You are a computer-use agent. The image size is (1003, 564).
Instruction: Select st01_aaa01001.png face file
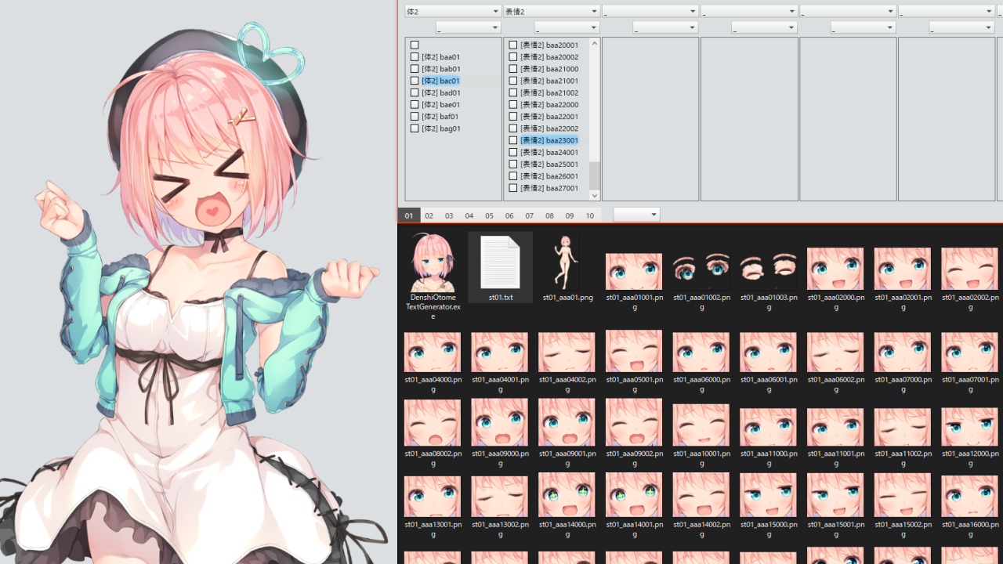click(x=634, y=272)
